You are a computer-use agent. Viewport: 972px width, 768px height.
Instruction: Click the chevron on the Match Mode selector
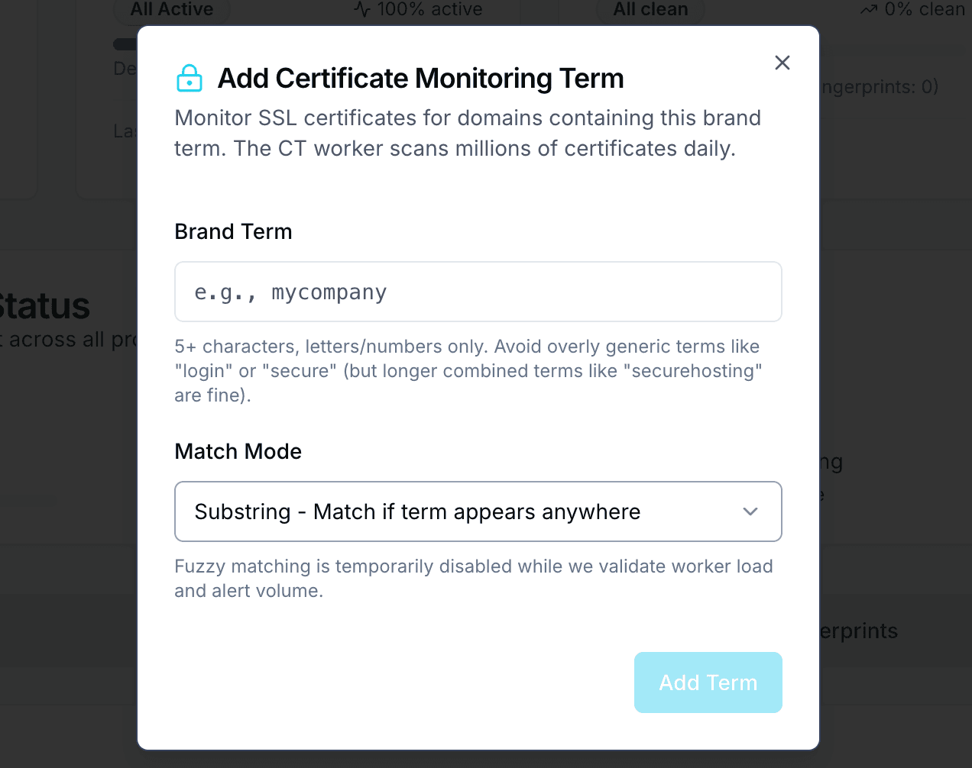coord(750,511)
